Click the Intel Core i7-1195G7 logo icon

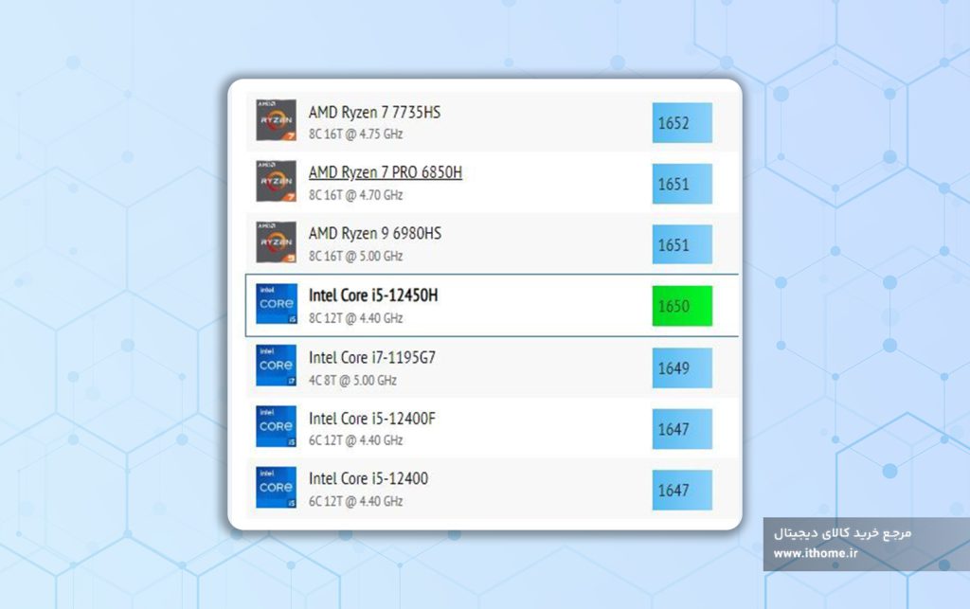tap(276, 366)
